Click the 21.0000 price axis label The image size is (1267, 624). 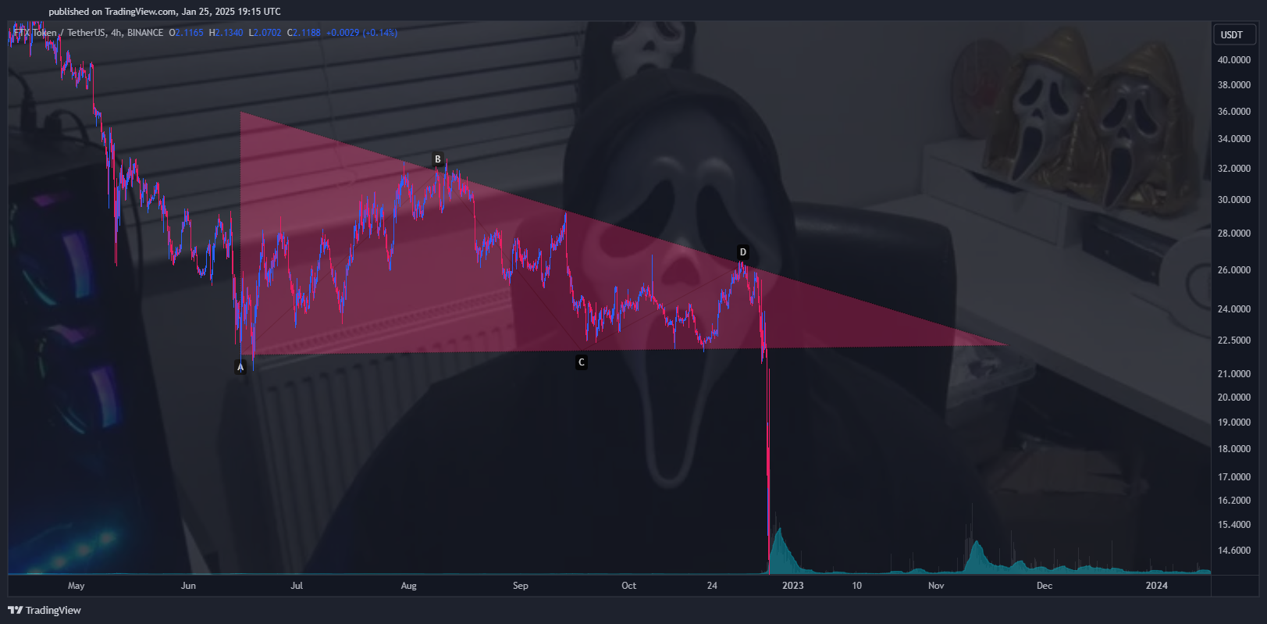click(1234, 374)
